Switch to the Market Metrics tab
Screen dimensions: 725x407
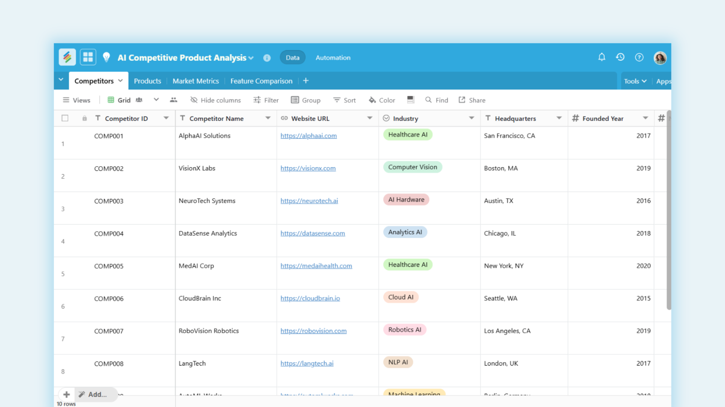point(196,81)
